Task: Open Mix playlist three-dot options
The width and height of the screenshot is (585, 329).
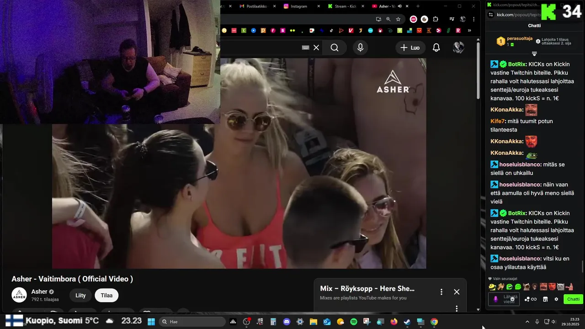Action: pos(441,292)
